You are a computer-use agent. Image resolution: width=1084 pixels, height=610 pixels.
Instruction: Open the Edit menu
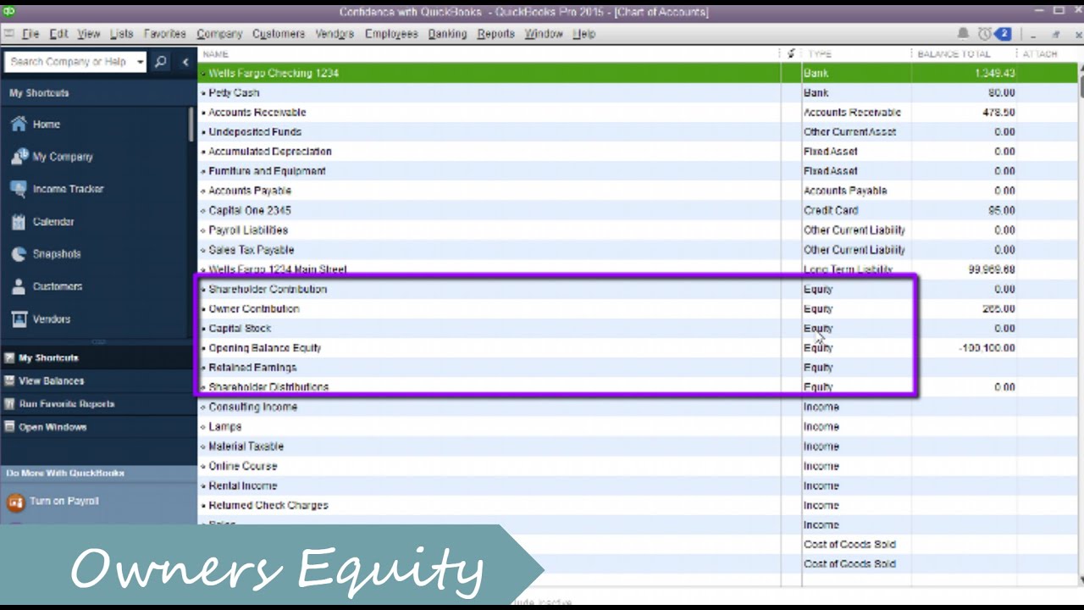click(58, 34)
